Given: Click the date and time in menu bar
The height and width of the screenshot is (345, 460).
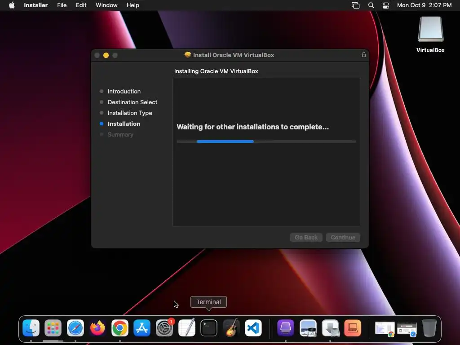Looking at the screenshot, I should (x=424, y=5).
